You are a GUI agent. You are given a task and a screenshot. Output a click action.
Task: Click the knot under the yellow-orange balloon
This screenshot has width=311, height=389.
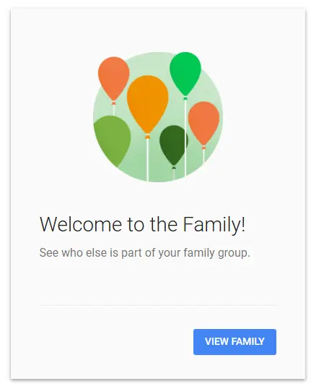point(148,136)
